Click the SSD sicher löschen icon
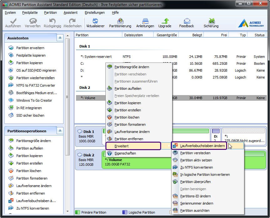Image resolution: width=270 pixels, height=218 pixels. pyautogui.click(x=11, y=115)
